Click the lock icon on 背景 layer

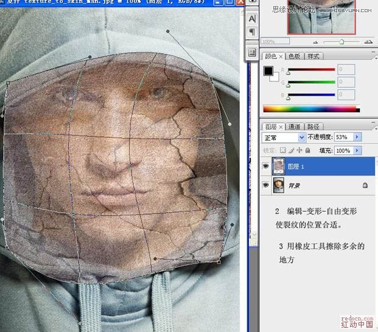tap(365, 185)
